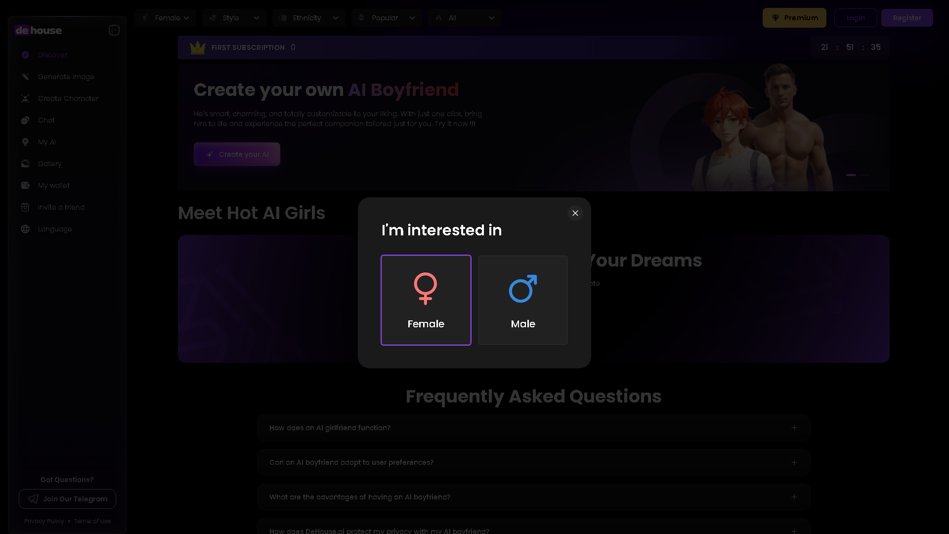Select the Male interest option
This screenshot has height=534, width=949.
click(x=523, y=300)
